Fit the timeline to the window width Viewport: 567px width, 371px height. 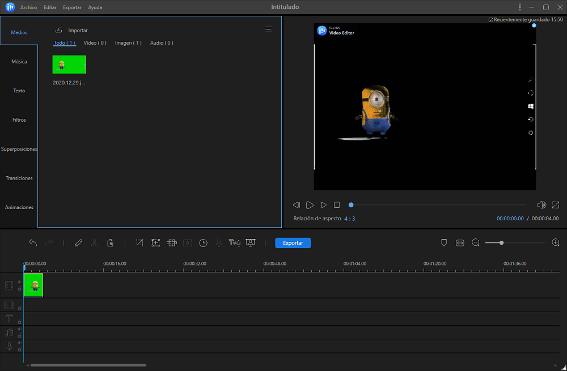[x=460, y=243]
